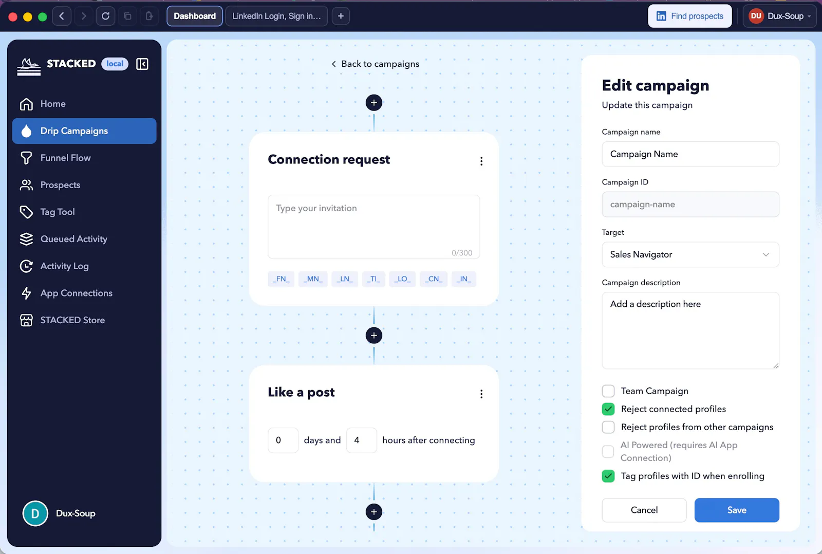Reload the page with the refresh icon

[105, 16]
